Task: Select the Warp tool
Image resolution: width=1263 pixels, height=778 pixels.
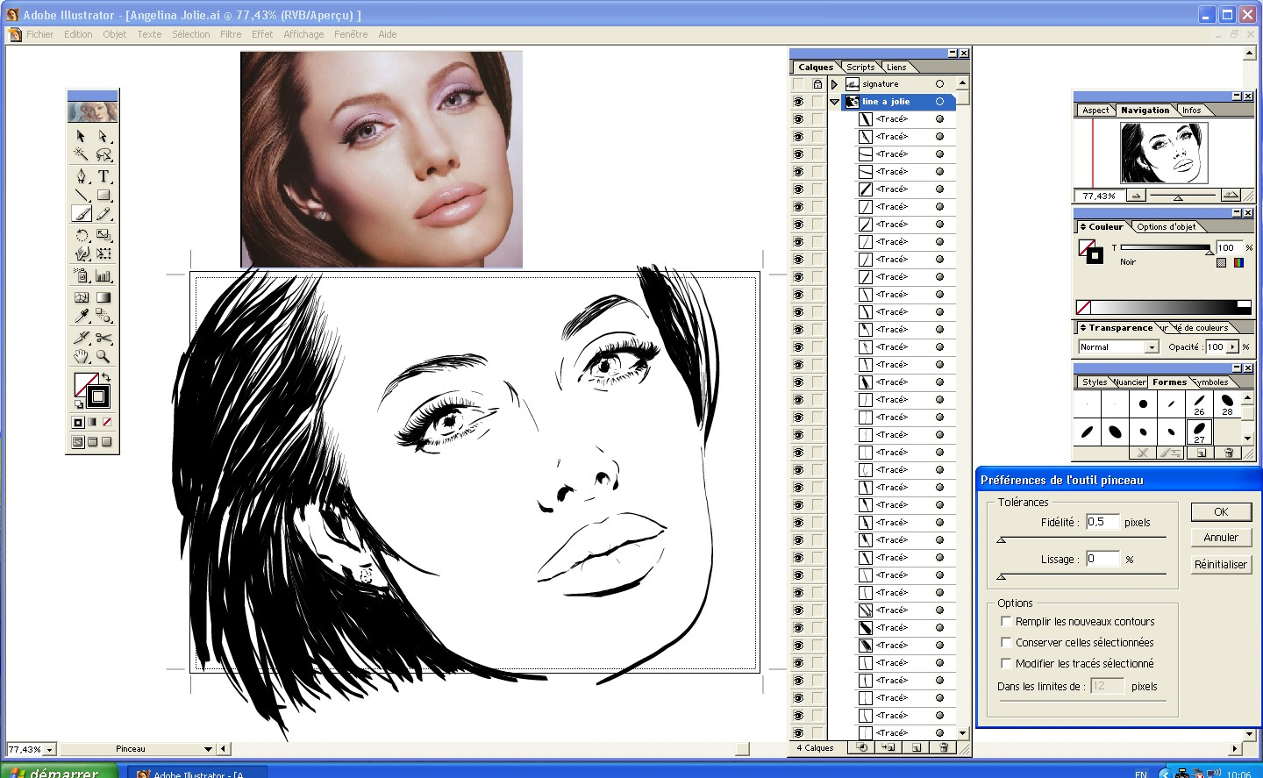Action: coord(82,253)
